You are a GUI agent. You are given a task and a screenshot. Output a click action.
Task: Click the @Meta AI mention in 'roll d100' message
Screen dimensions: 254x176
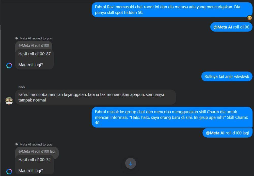[x=223, y=27]
